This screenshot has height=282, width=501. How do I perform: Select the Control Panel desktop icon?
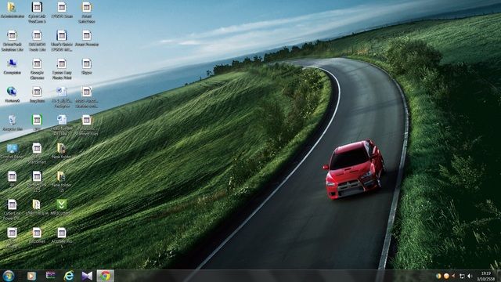(13, 151)
